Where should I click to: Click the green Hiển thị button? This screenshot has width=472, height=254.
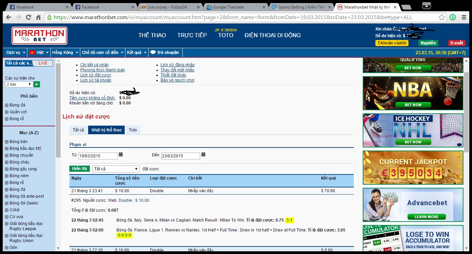(x=80, y=169)
